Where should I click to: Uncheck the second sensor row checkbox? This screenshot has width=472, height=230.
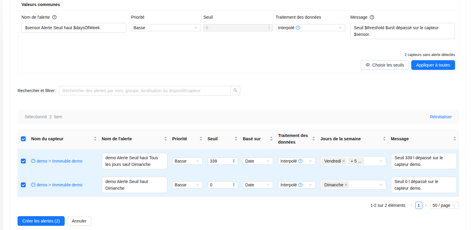pyautogui.click(x=23, y=185)
